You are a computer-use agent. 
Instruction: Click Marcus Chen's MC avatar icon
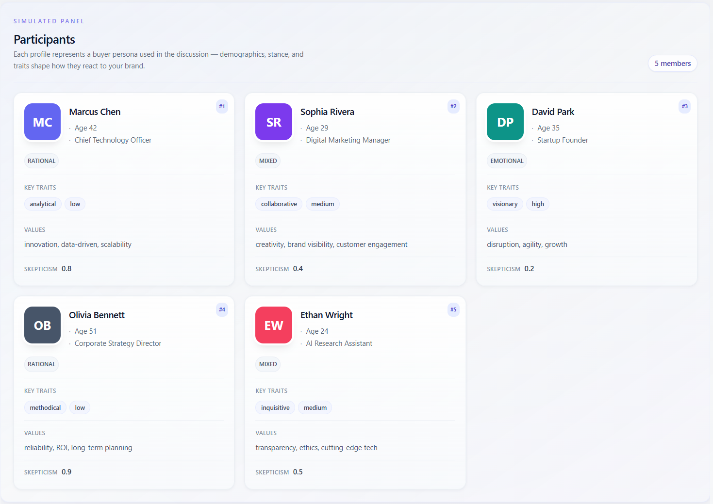(42, 122)
